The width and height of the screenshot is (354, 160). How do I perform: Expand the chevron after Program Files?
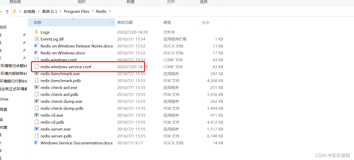tap(93, 12)
